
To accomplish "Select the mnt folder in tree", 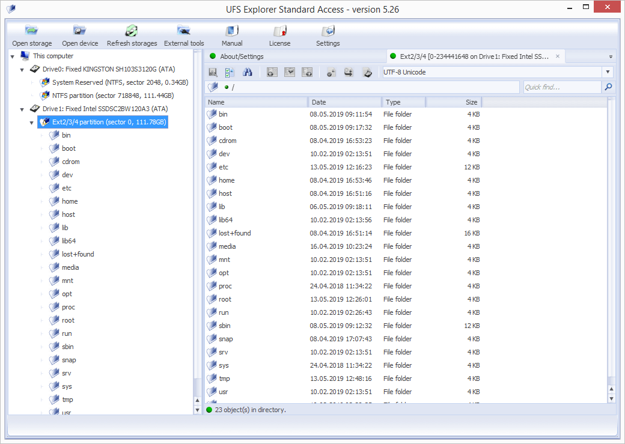I will click(x=67, y=280).
